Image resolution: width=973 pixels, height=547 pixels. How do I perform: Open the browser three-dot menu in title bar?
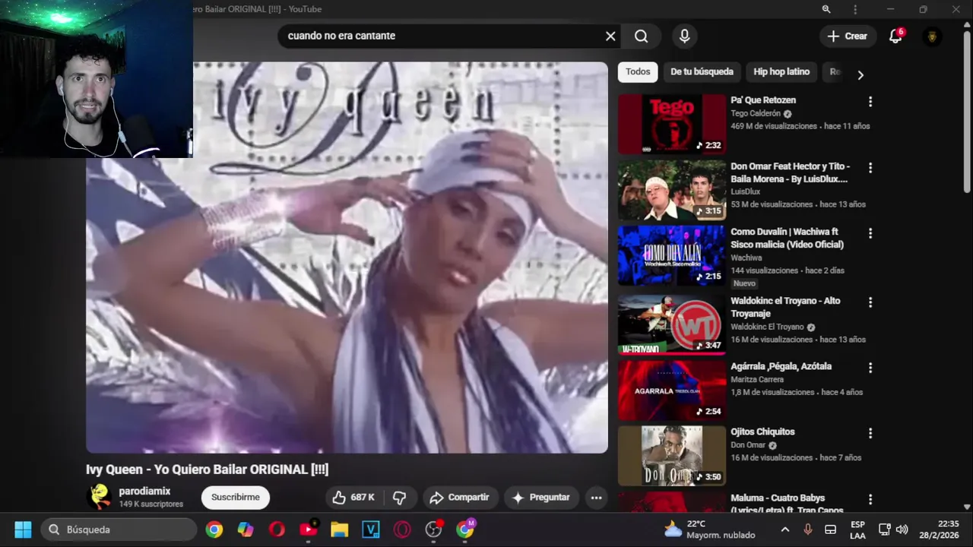(x=855, y=9)
